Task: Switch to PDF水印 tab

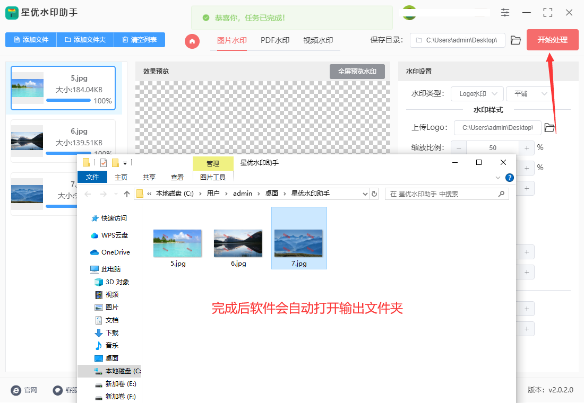Action: click(x=275, y=40)
